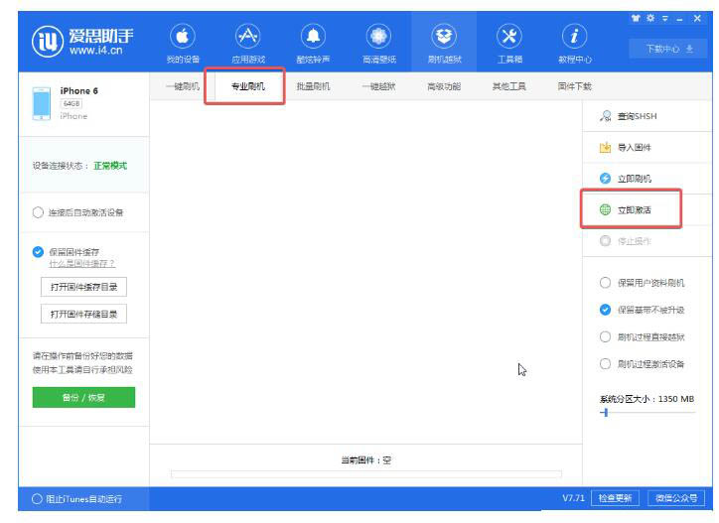
Task: Click the iPhone 6 device name
Action: (78, 90)
